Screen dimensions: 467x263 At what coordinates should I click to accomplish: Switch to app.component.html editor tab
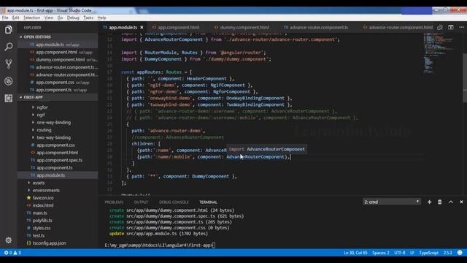178,28
